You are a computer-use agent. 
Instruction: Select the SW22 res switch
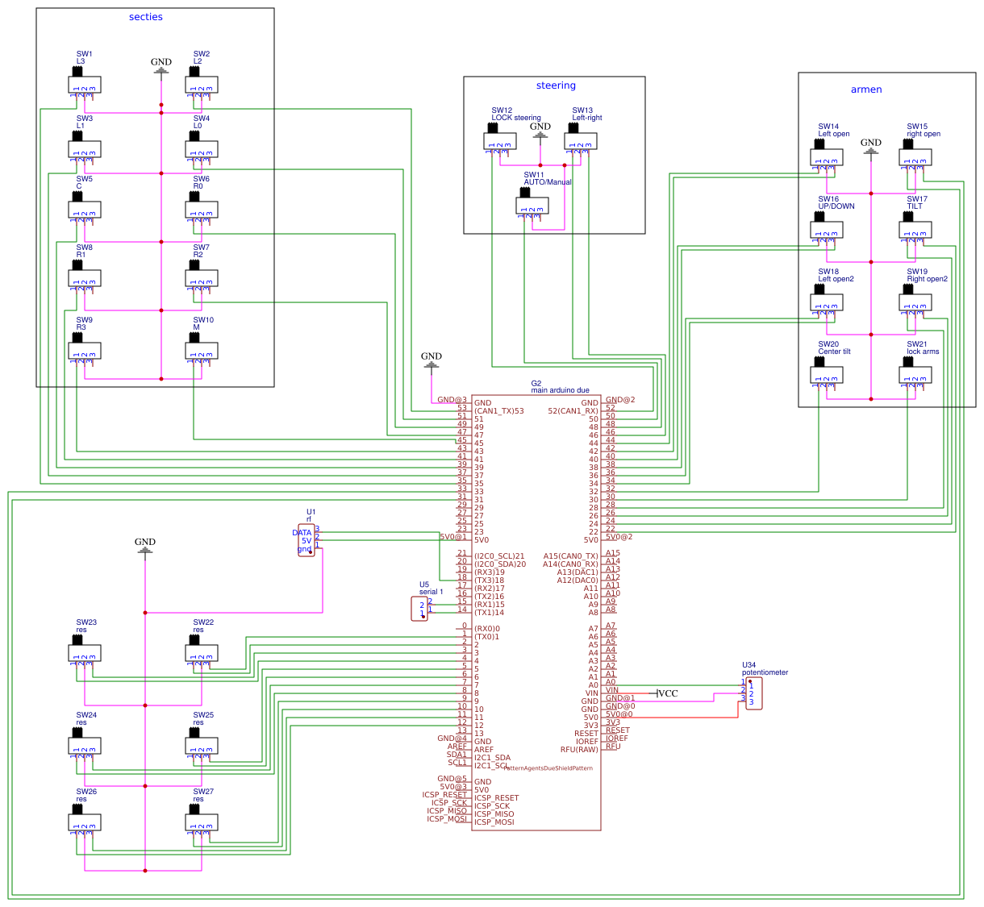(202, 651)
